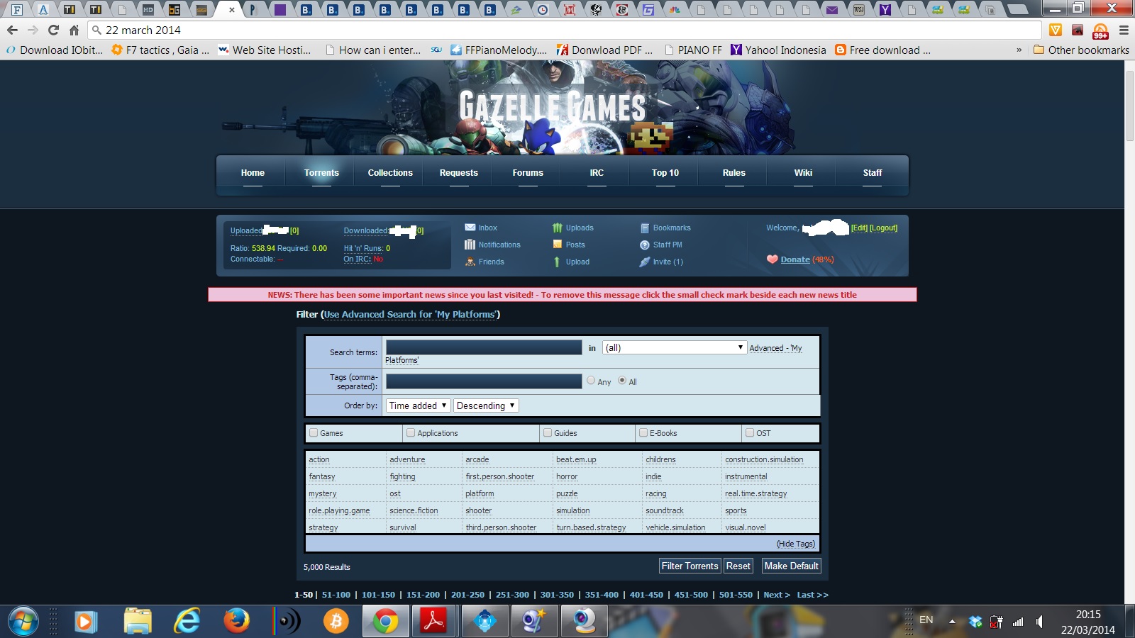Screen dimensions: 1135x638
Task: Select the role.playing.game tag
Action: point(339,510)
